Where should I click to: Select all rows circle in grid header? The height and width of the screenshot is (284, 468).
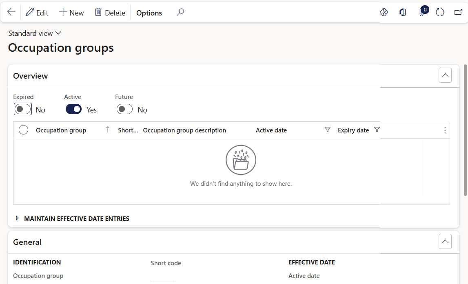click(x=23, y=130)
